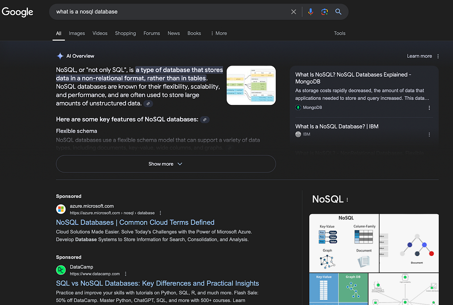453x305 pixels.
Task: Switch to the Images tab
Action: click(x=77, y=34)
